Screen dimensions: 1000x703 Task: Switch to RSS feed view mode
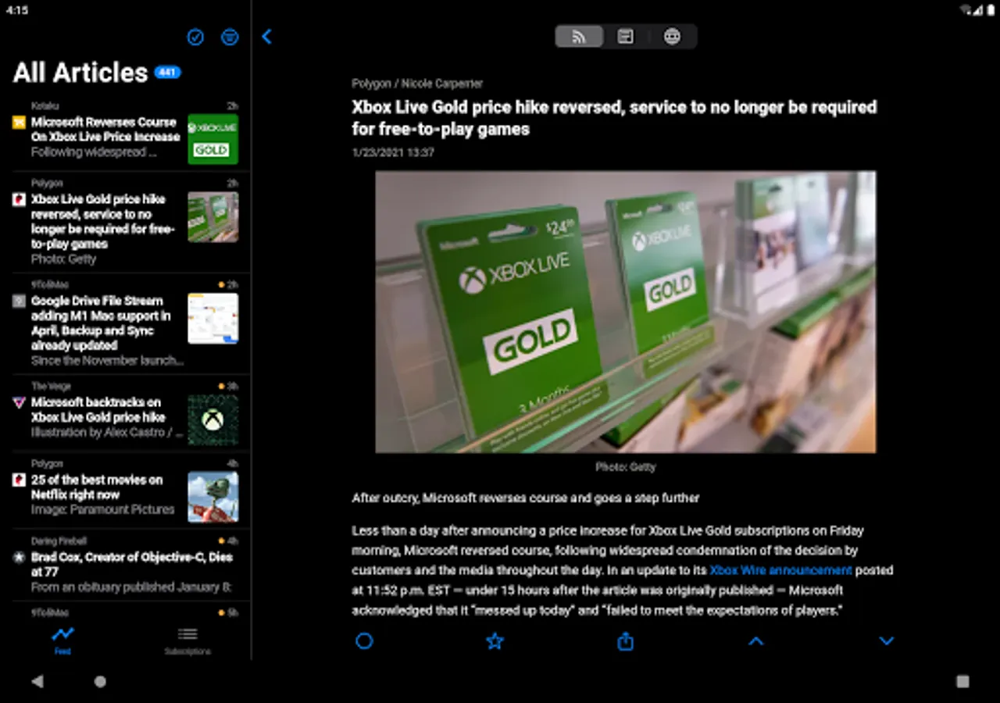(579, 37)
